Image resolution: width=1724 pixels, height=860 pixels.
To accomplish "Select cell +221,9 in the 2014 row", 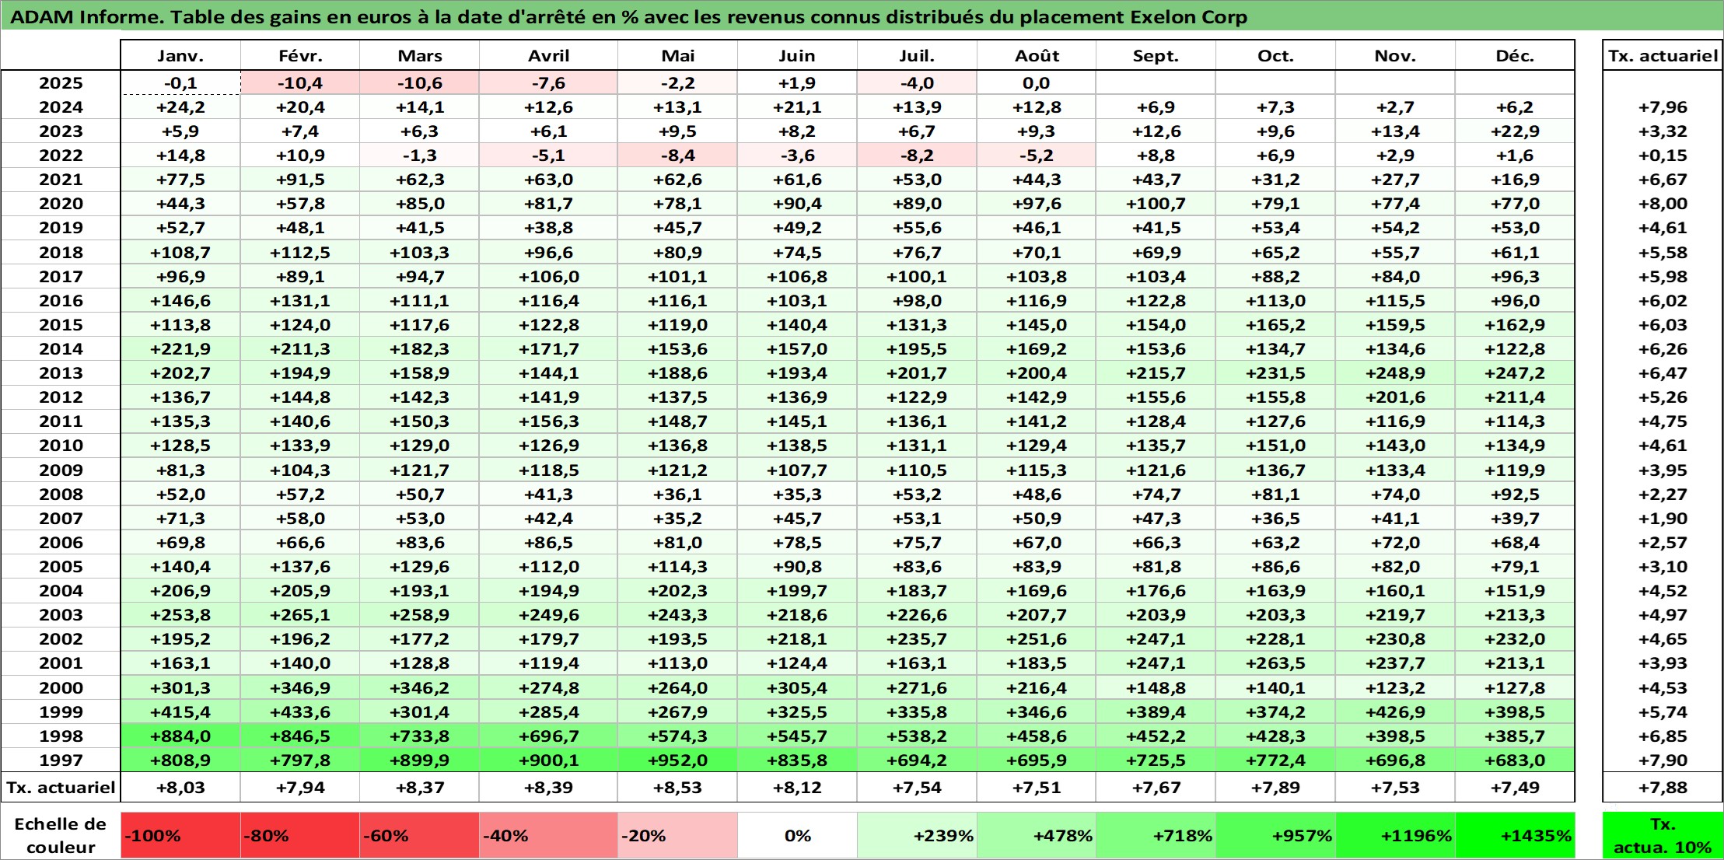I will pyautogui.click(x=180, y=348).
